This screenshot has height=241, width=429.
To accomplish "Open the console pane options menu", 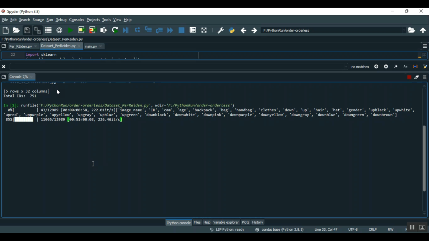I will point(425,77).
